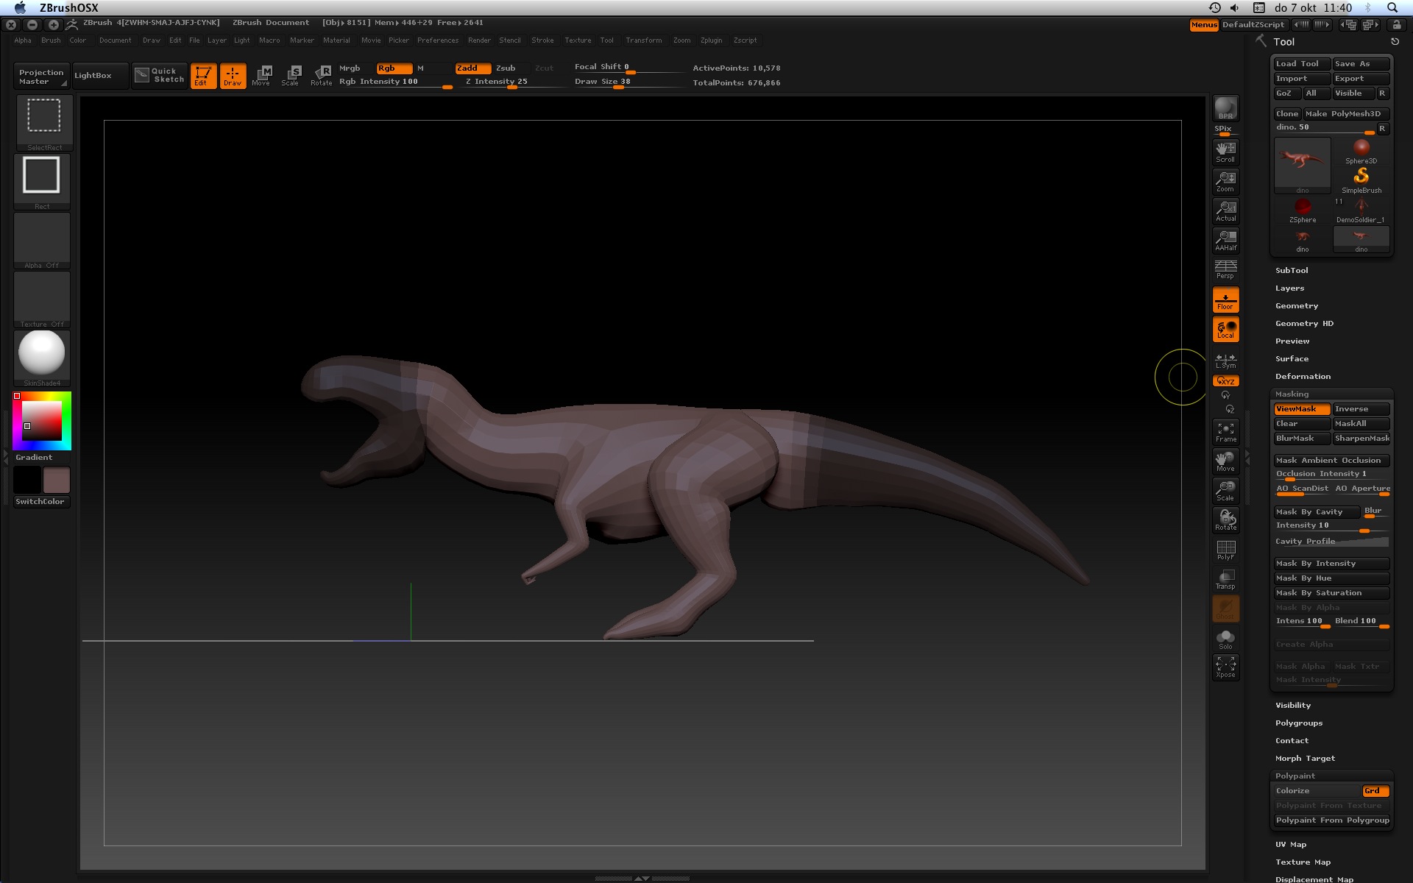Screen dimensions: 1413x883
Task: Open the SkinShade4 material picker
Action: (x=42, y=358)
